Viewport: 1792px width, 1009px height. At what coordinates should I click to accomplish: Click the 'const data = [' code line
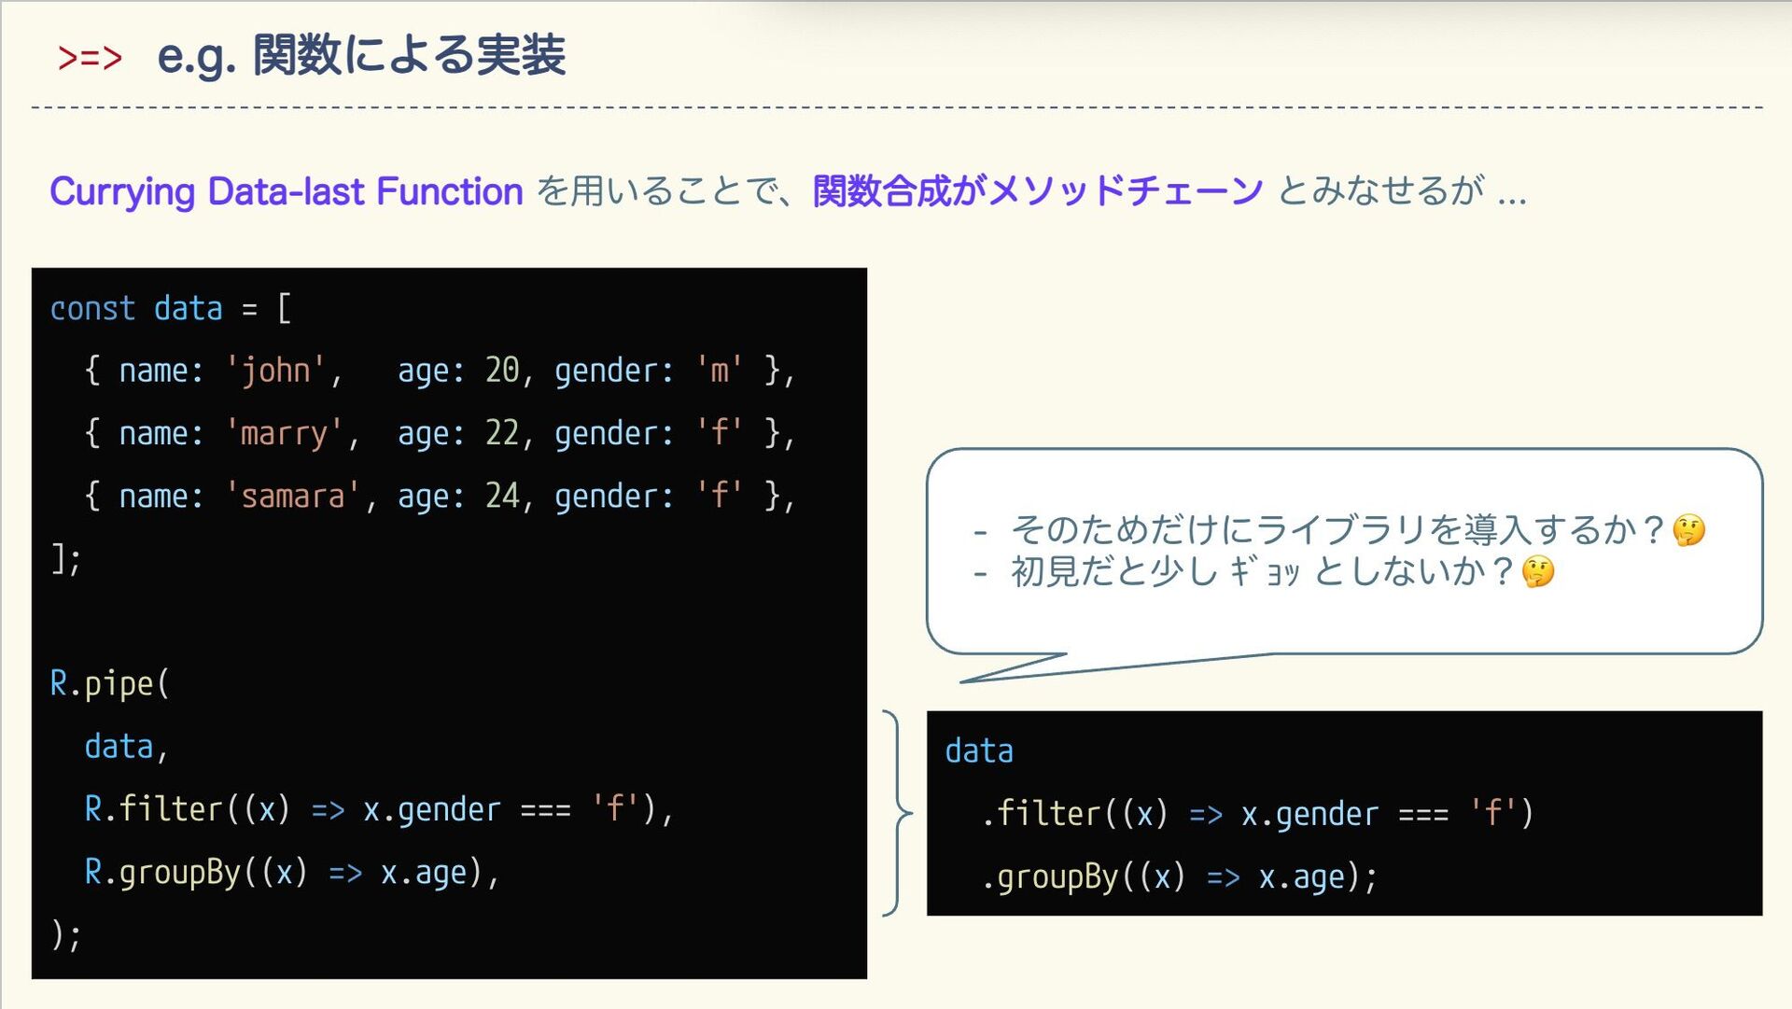pyautogui.click(x=170, y=309)
